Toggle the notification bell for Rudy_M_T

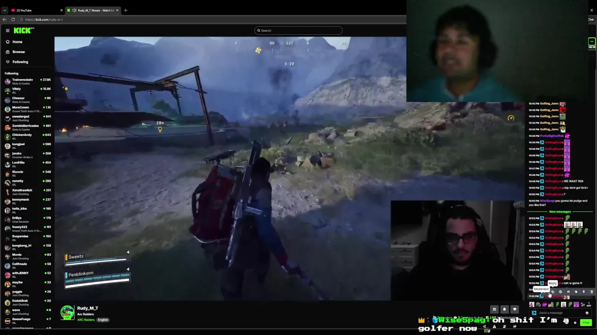point(504,309)
